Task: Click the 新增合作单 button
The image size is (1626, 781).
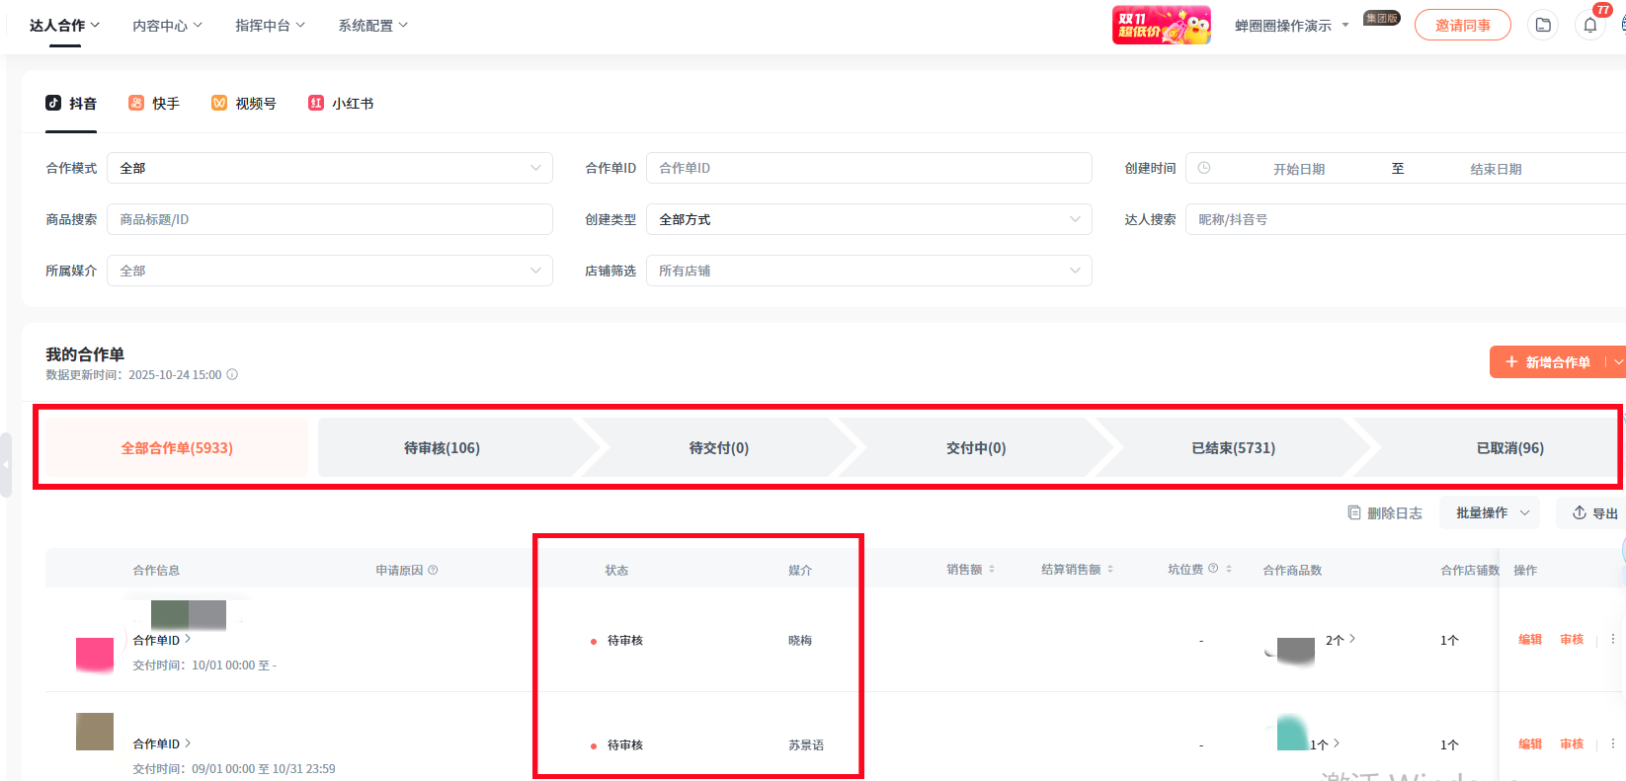Action: pyautogui.click(x=1547, y=362)
